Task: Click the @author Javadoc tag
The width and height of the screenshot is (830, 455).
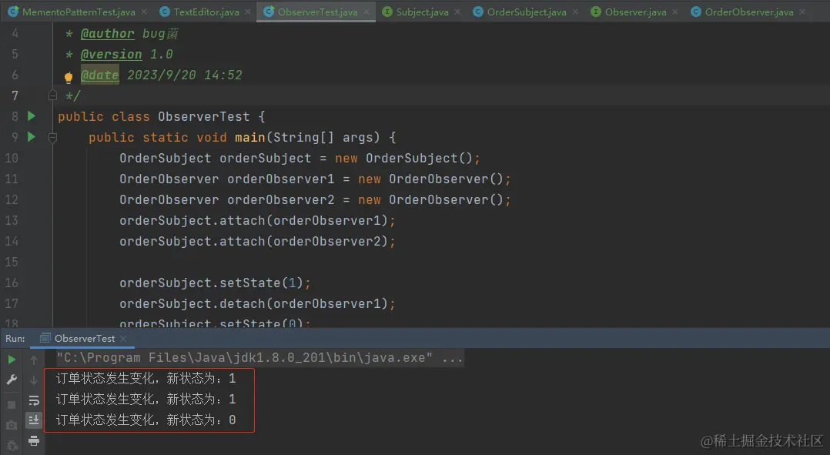Action: point(108,33)
